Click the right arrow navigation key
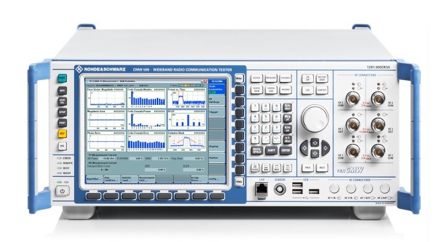This screenshot has width=437, height=242. 325,148
